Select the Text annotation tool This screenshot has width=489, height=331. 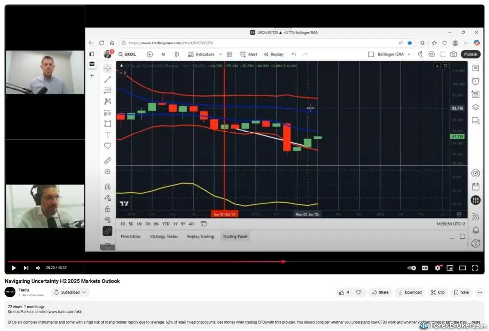click(x=108, y=134)
